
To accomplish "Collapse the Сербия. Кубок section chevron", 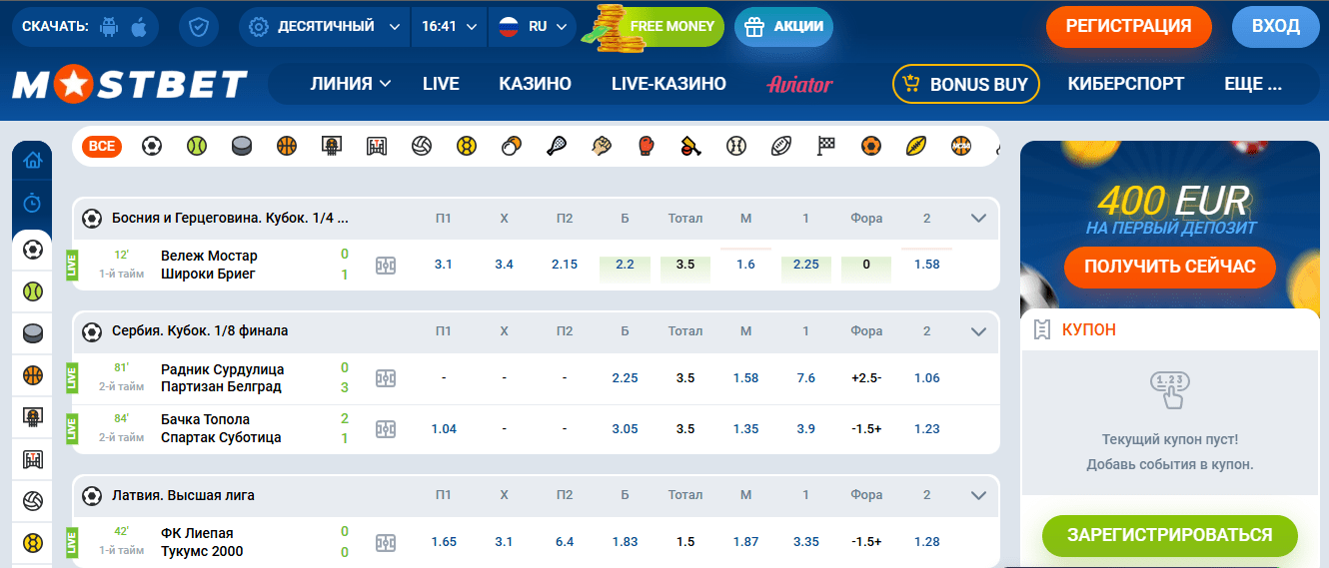I will click(978, 330).
